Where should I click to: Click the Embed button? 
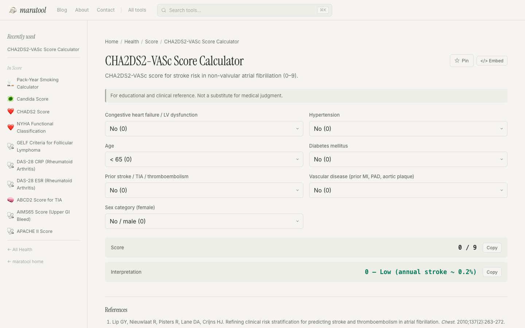(492, 60)
